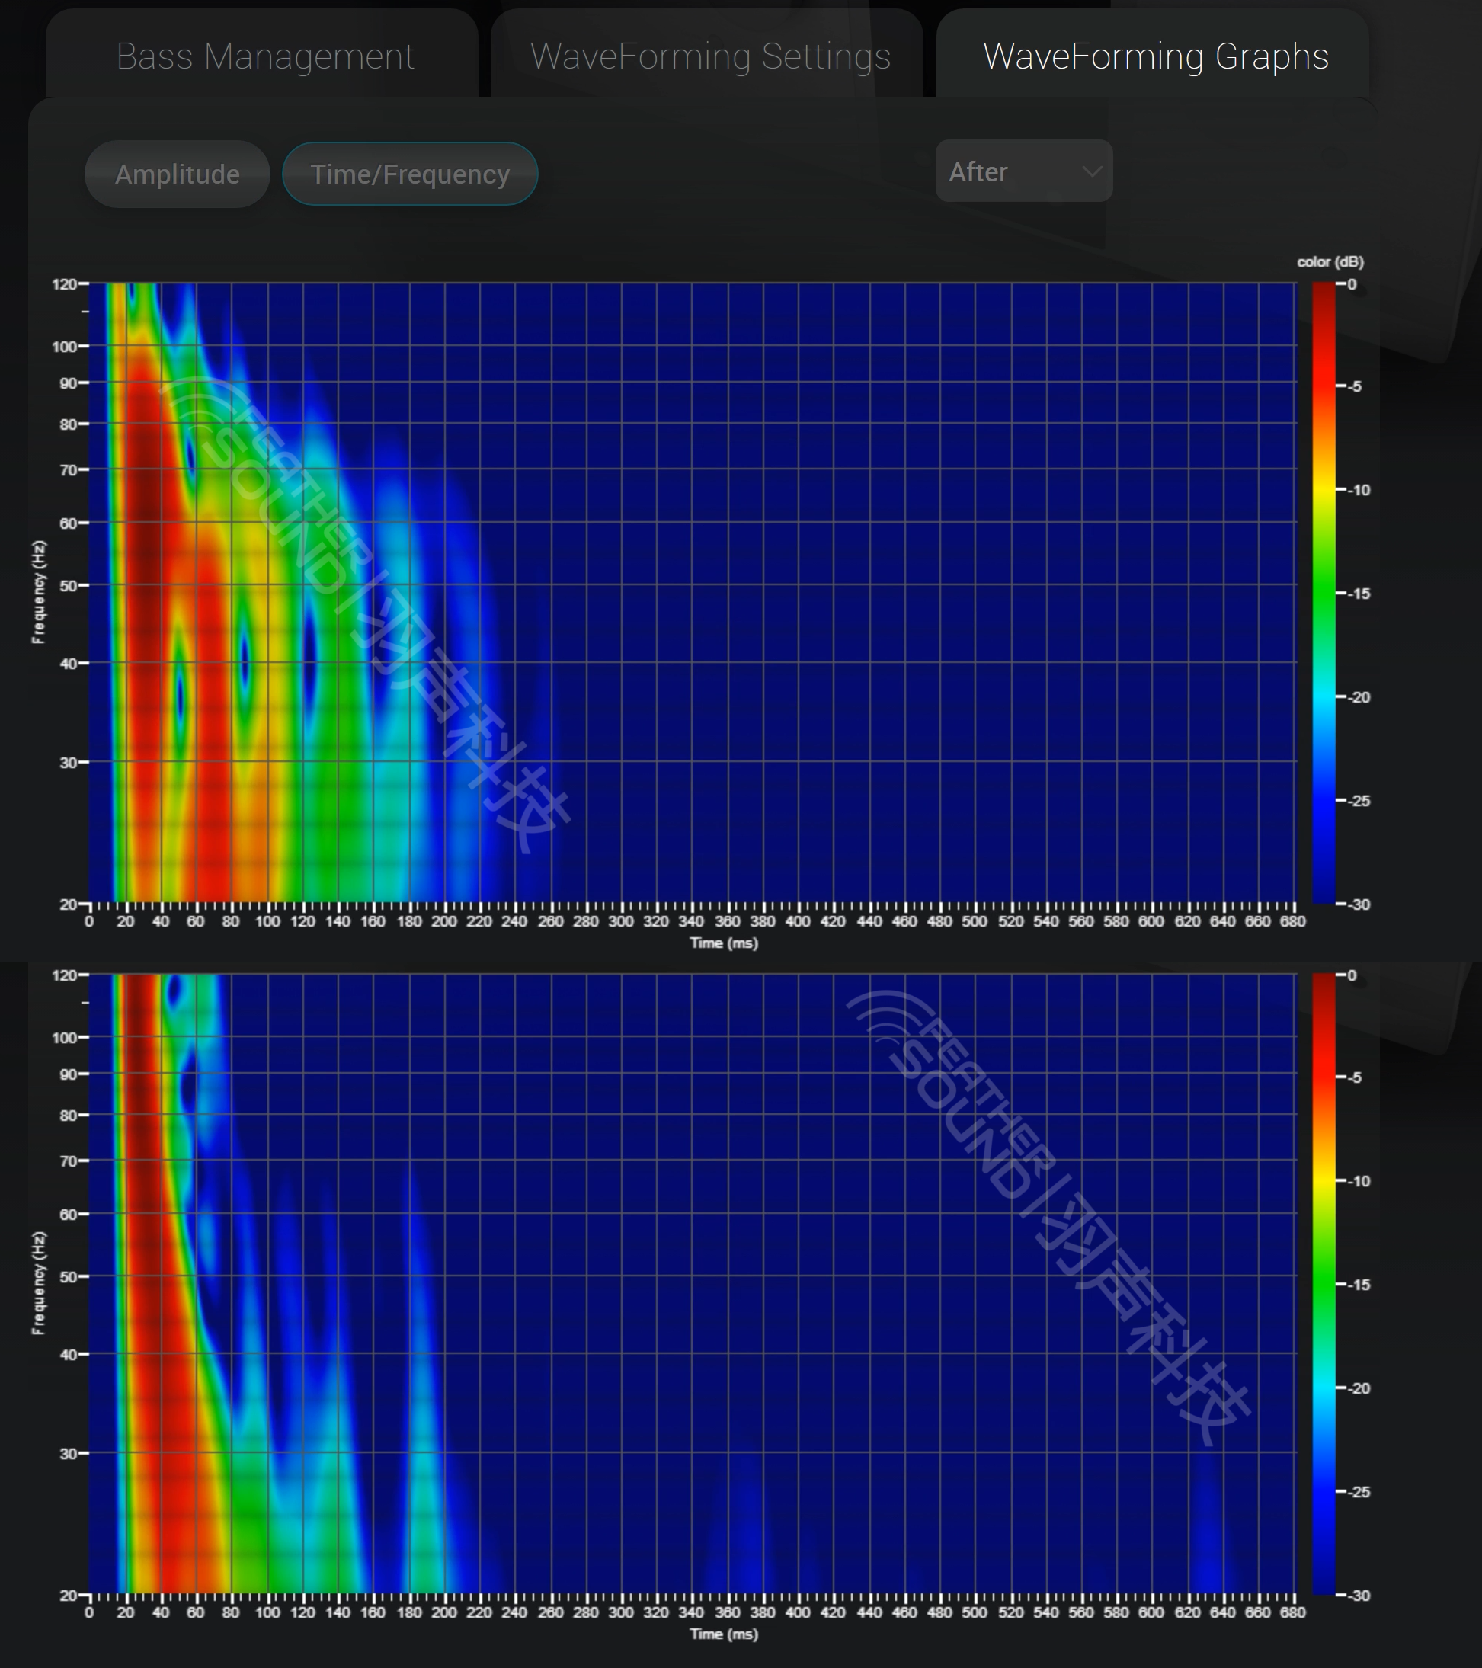Toggle the Time/Frequency view button

coord(410,174)
